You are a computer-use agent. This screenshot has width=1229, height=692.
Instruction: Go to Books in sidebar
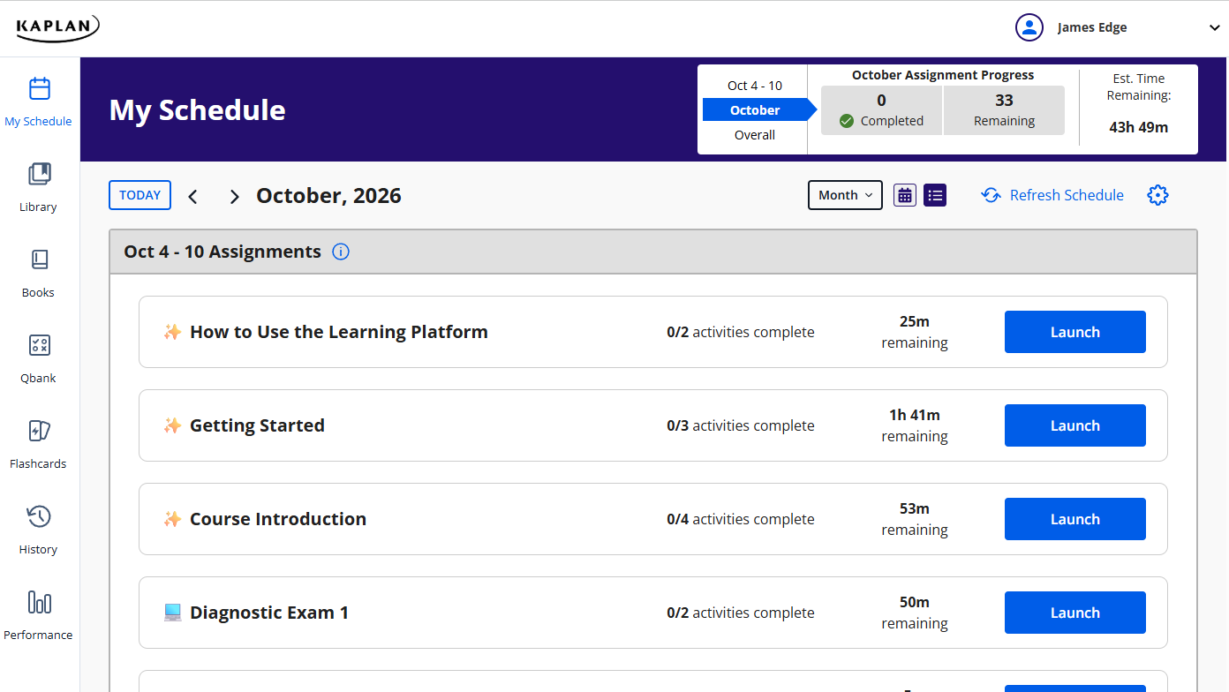pyautogui.click(x=39, y=273)
